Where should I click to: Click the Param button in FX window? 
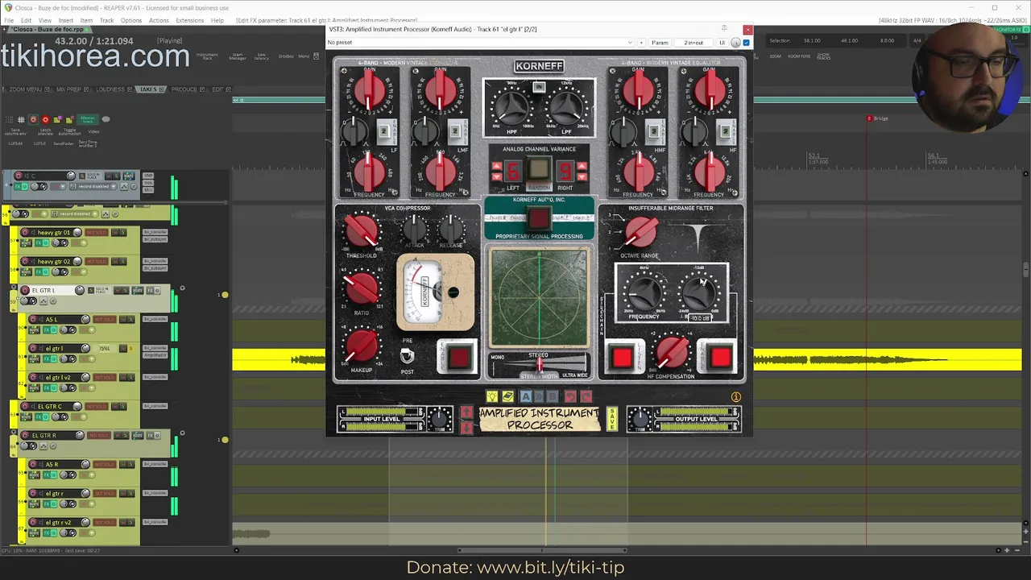(660, 42)
